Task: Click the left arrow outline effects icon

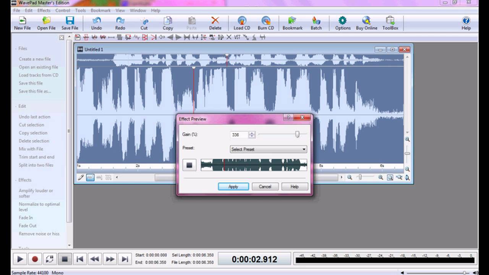Action: coord(162,37)
